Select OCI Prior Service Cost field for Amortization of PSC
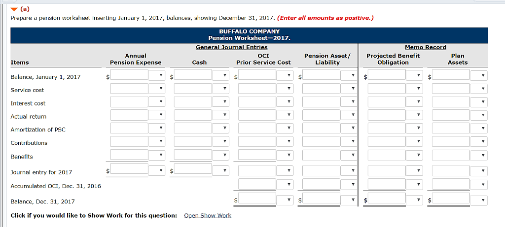 pos(257,129)
